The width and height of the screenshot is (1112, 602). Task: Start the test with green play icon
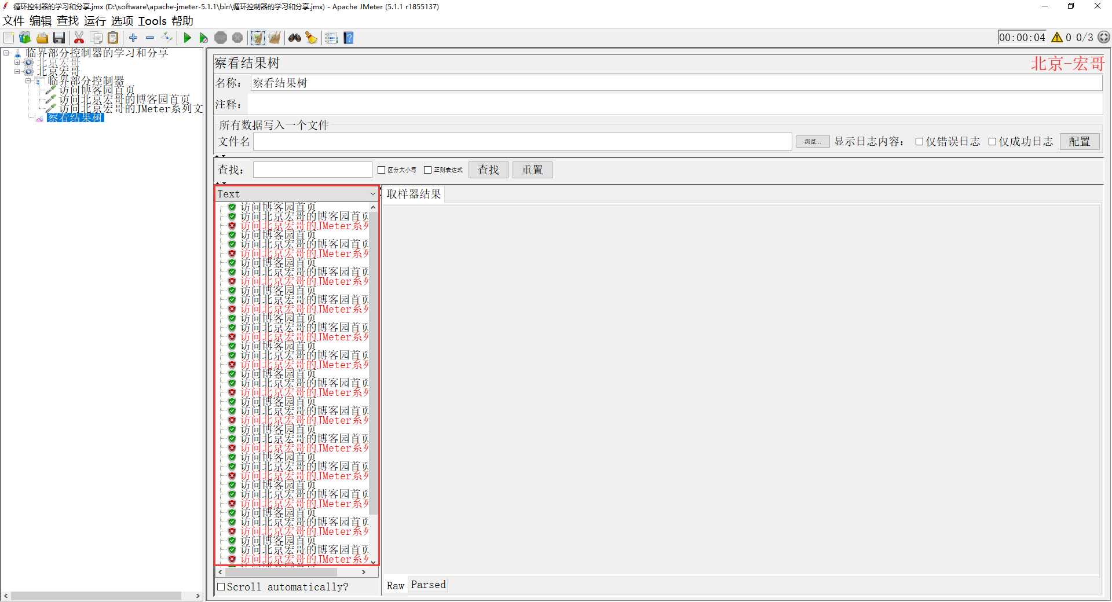(x=187, y=38)
